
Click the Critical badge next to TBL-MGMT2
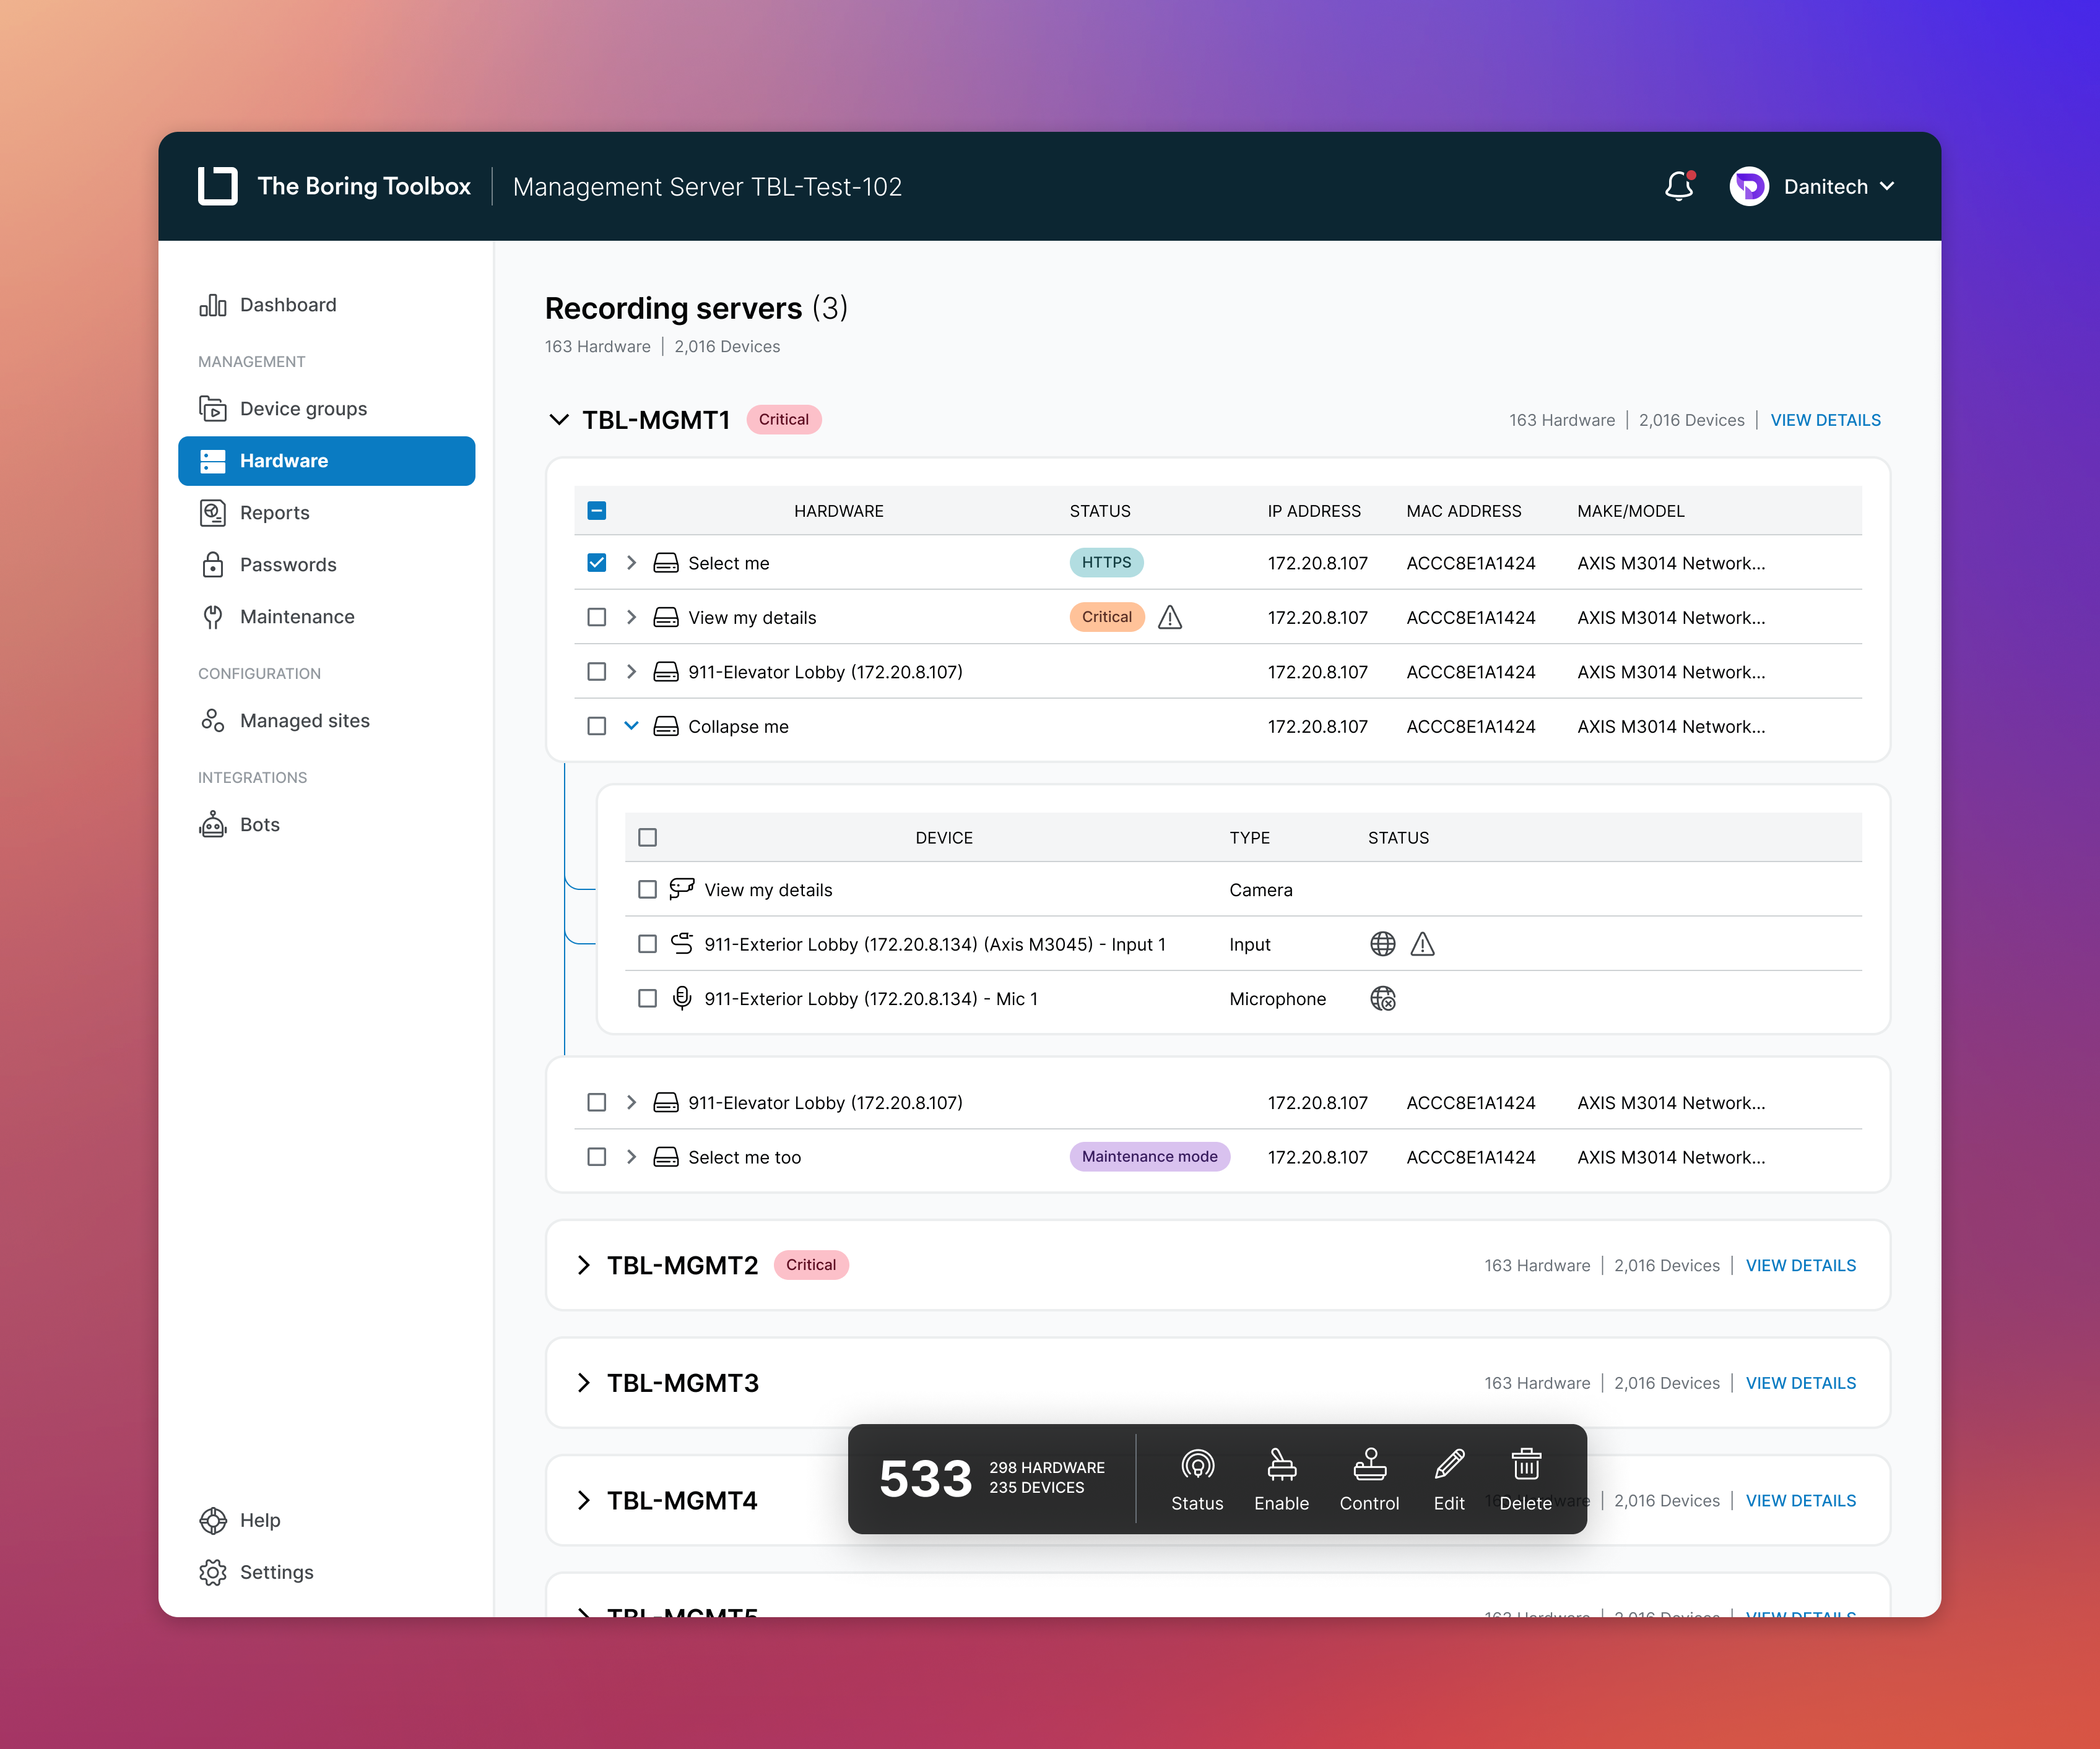[810, 1265]
